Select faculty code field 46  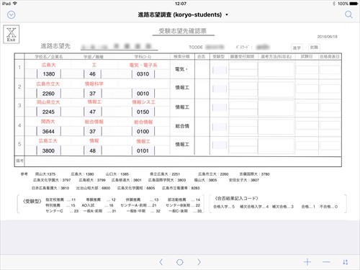click(x=92, y=74)
